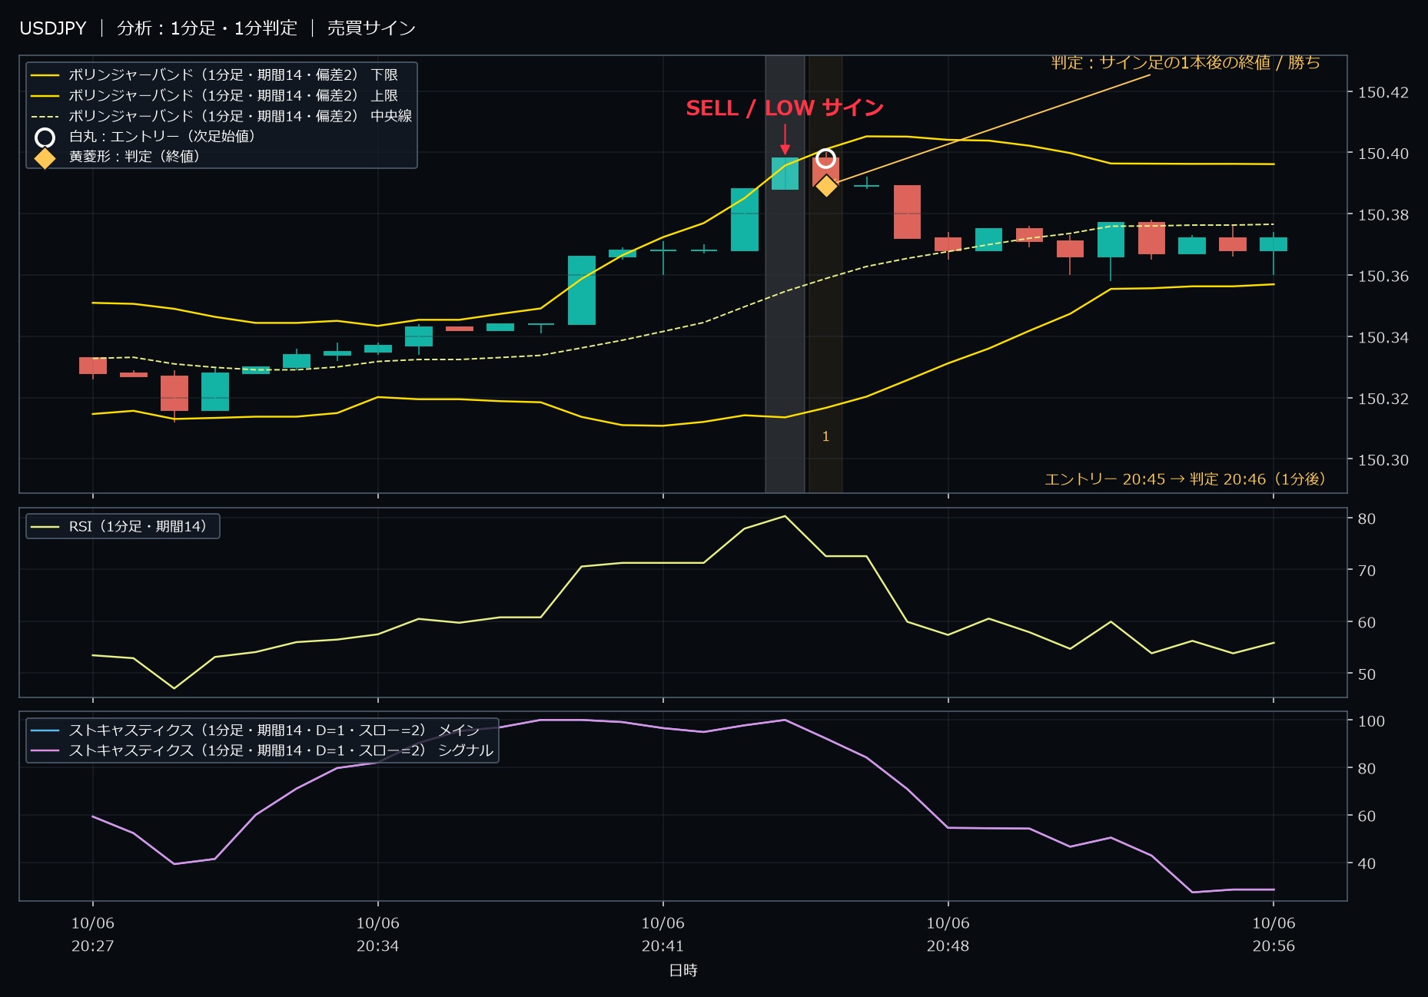Click price axis label 150.40

tap(1383, 154)
